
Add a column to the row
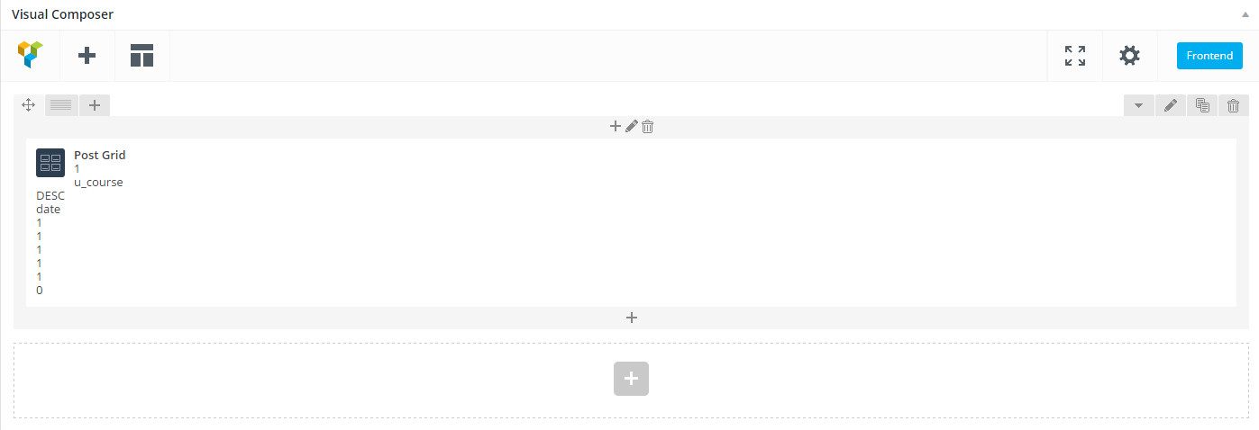point(95,105)
